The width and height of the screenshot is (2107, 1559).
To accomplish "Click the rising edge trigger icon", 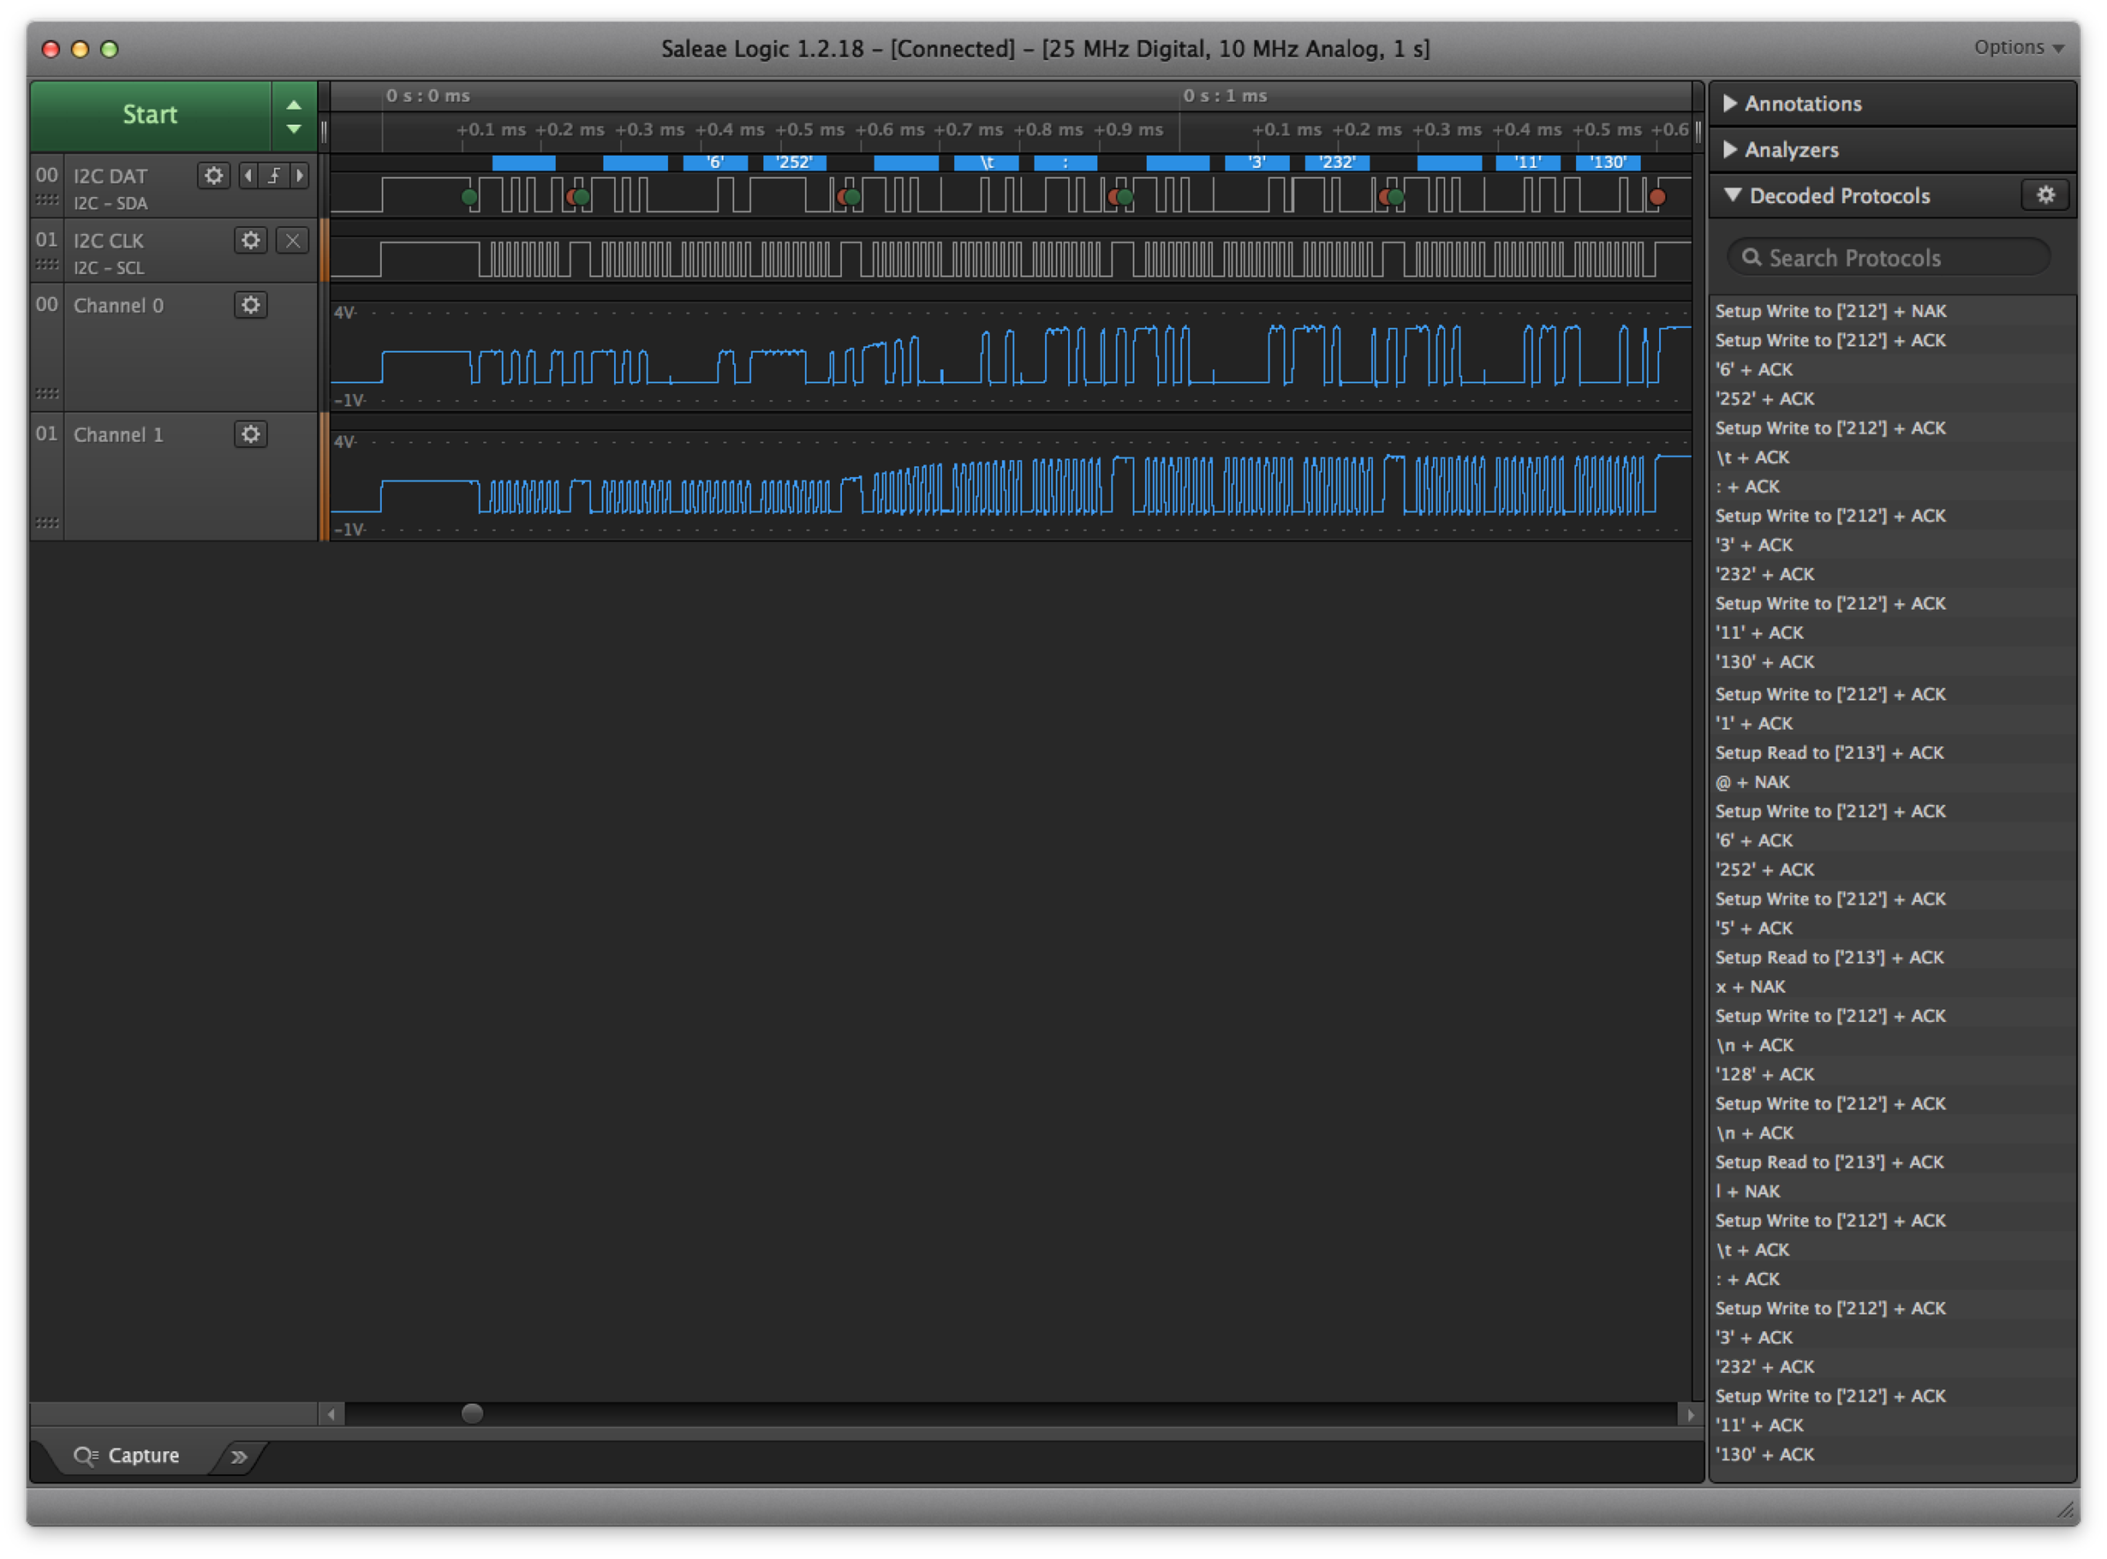I will pos(275,176).
